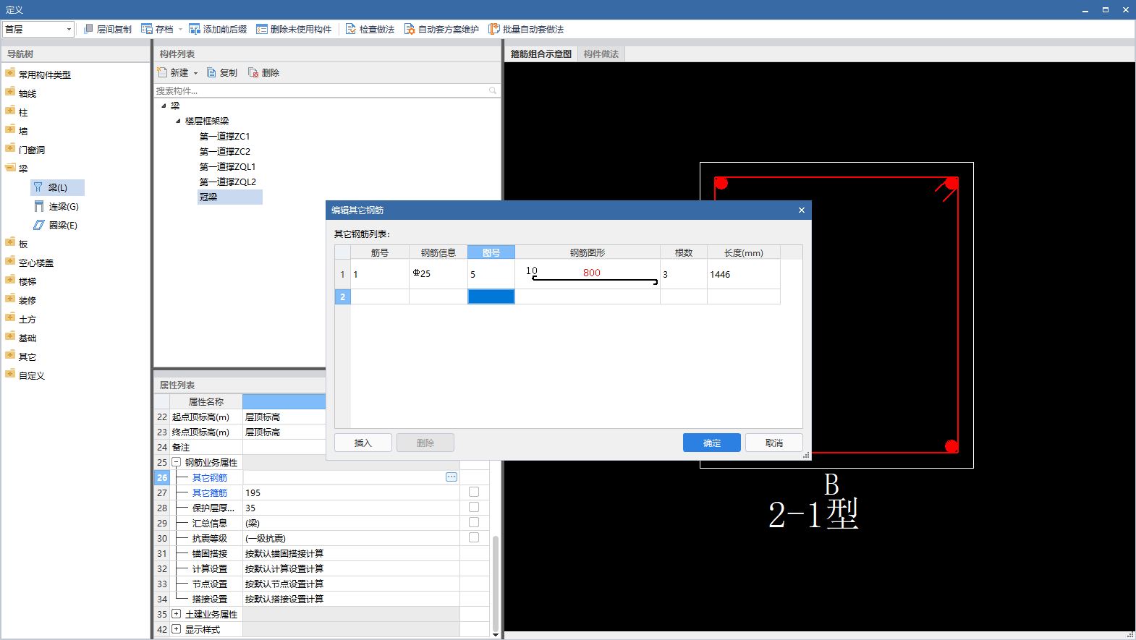Collapse the 梁 tree node

pyautogui.click(x=164, y=106)
